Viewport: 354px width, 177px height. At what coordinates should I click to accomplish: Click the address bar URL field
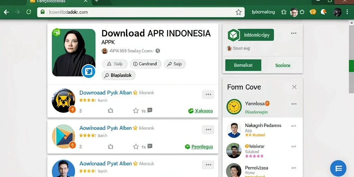[141, 12]
